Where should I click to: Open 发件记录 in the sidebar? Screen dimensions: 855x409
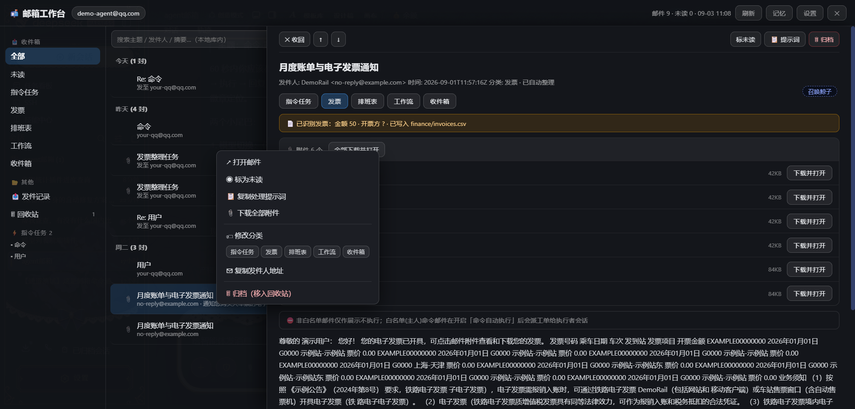tap(53, 196)
